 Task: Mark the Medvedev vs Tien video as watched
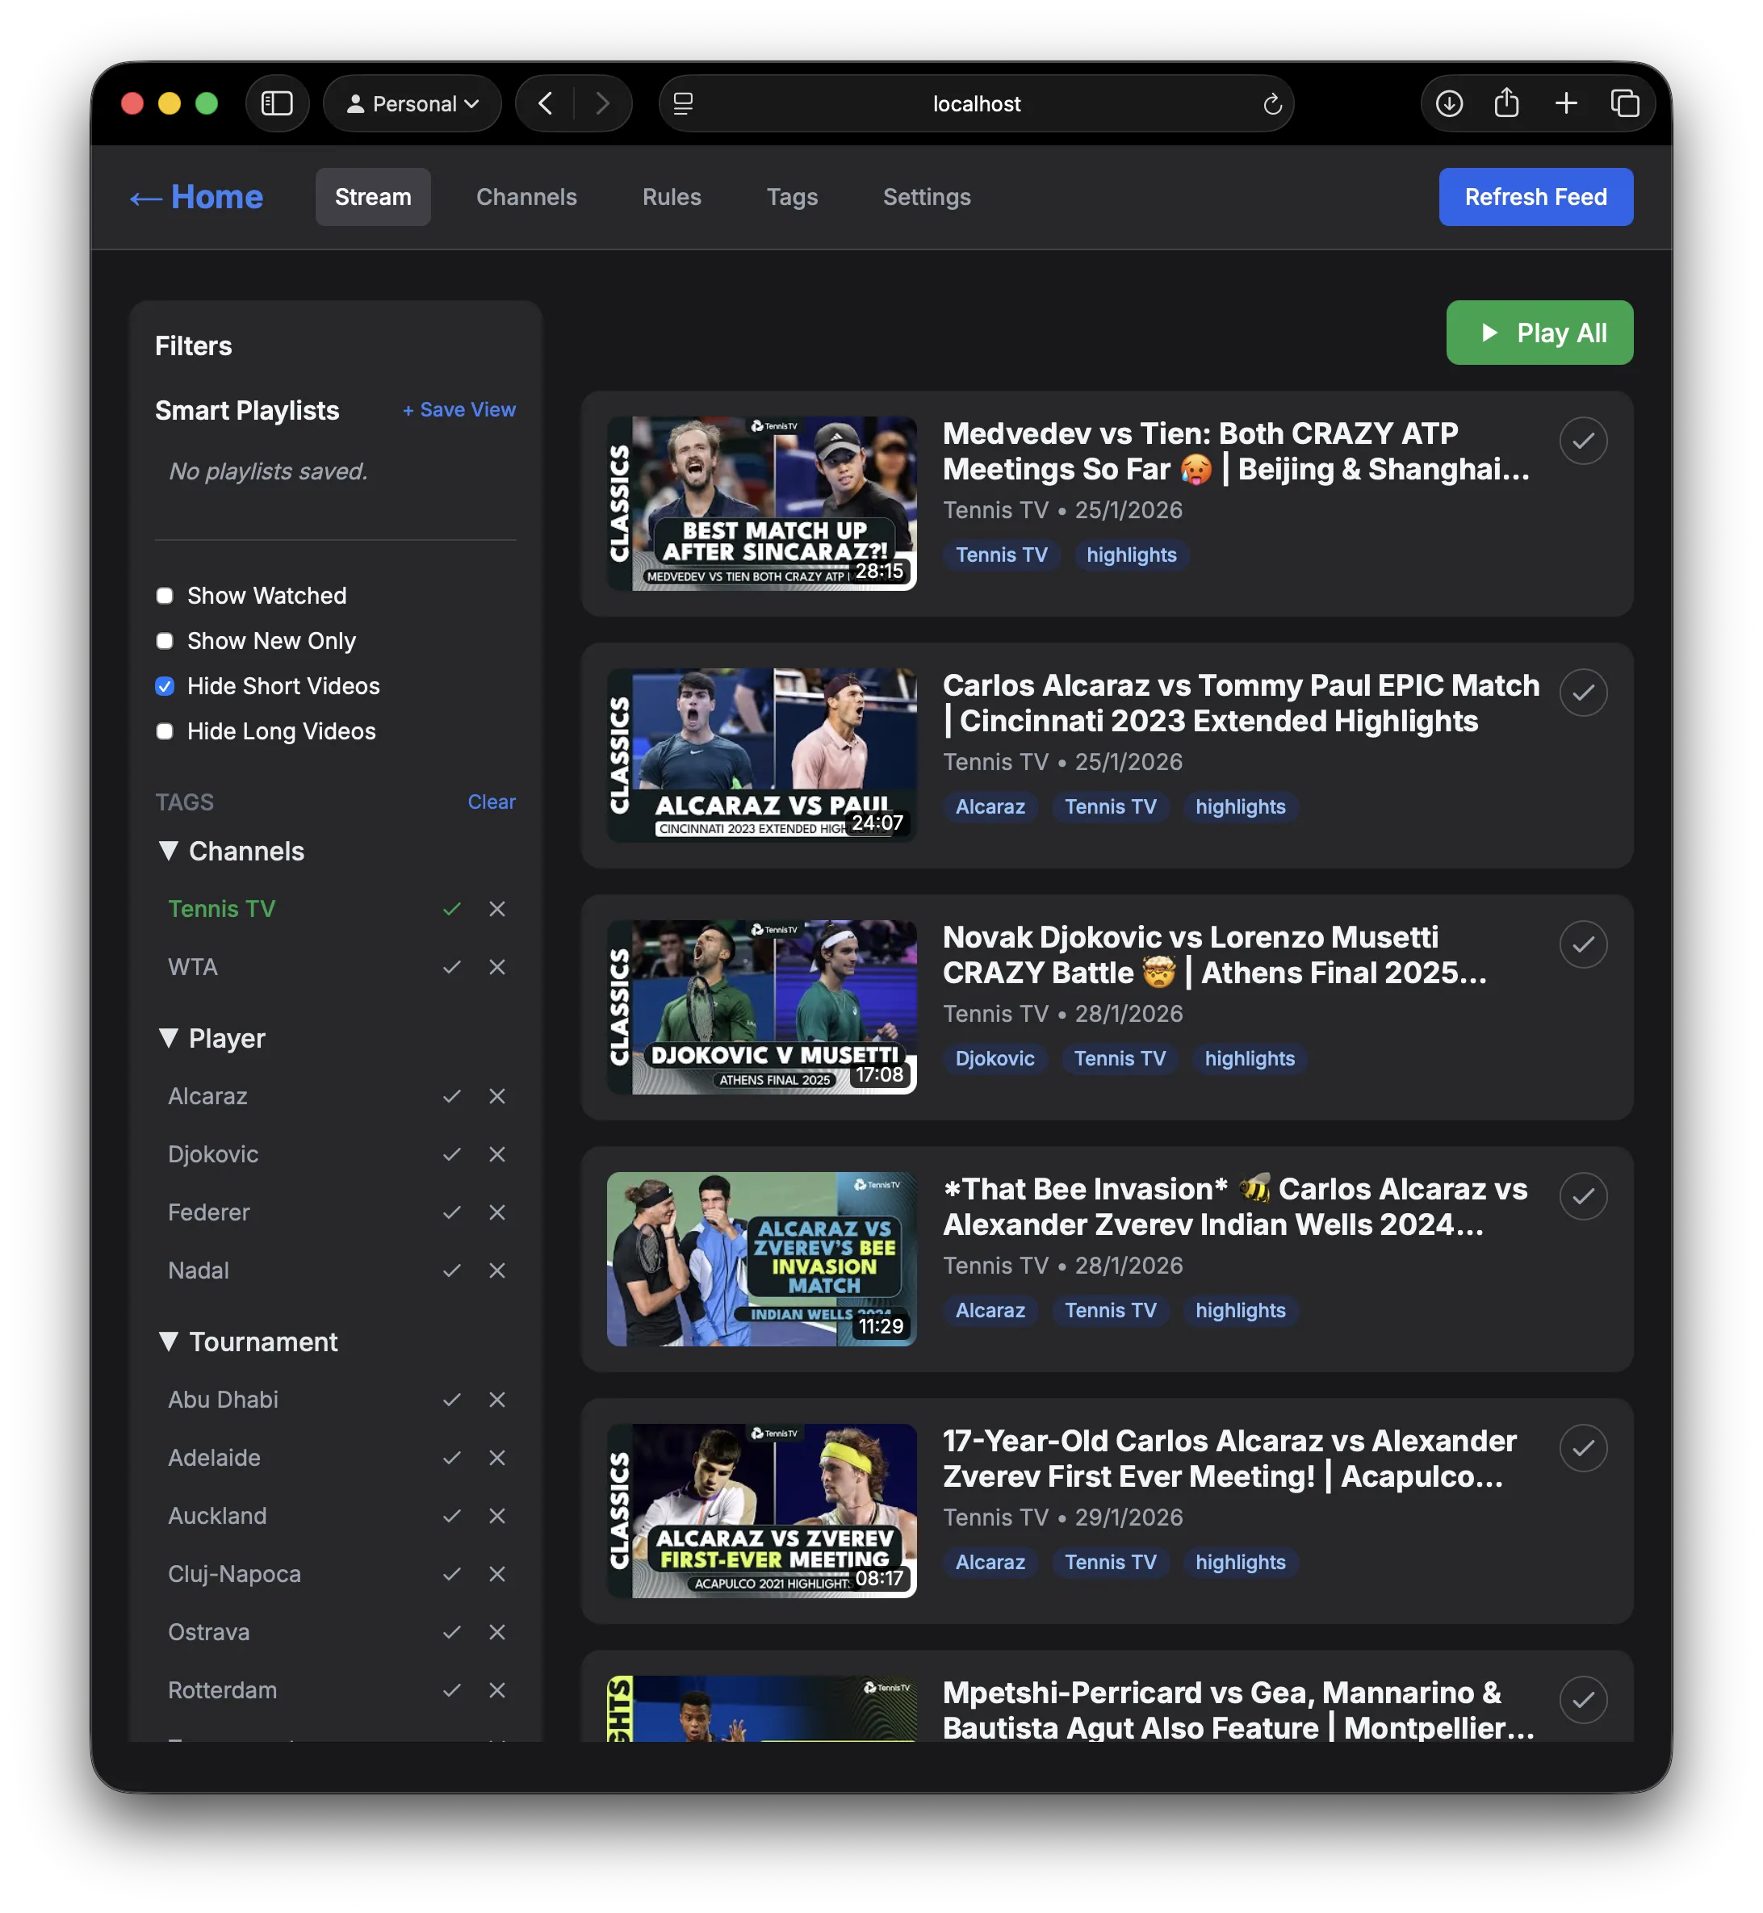pyautogui.click(x=1583, y=441)
